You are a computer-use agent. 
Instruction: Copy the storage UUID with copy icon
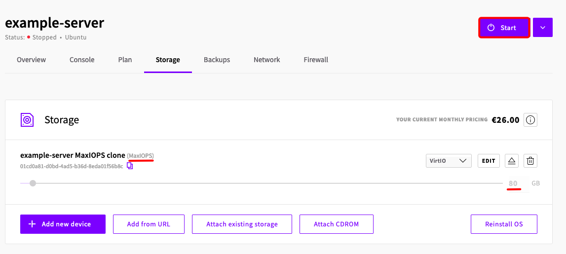tap(130, 166)
